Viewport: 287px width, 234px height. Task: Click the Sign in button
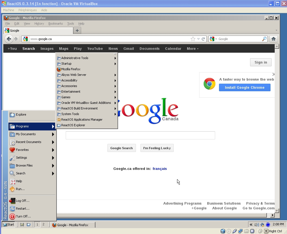(261, 62)
